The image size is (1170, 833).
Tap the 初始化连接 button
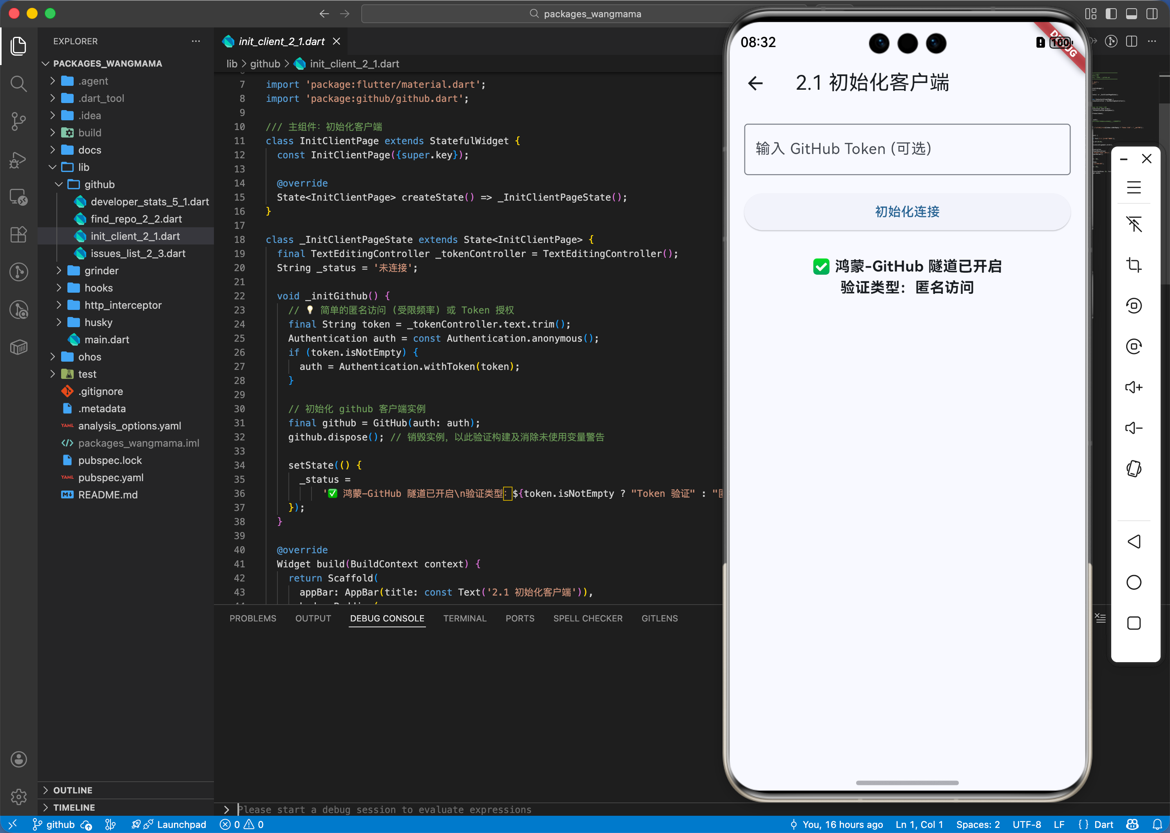906,212
